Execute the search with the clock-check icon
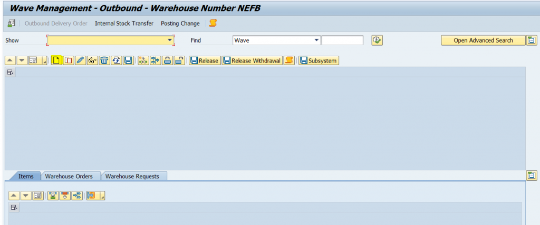540x225 pixels. (377, 40)
